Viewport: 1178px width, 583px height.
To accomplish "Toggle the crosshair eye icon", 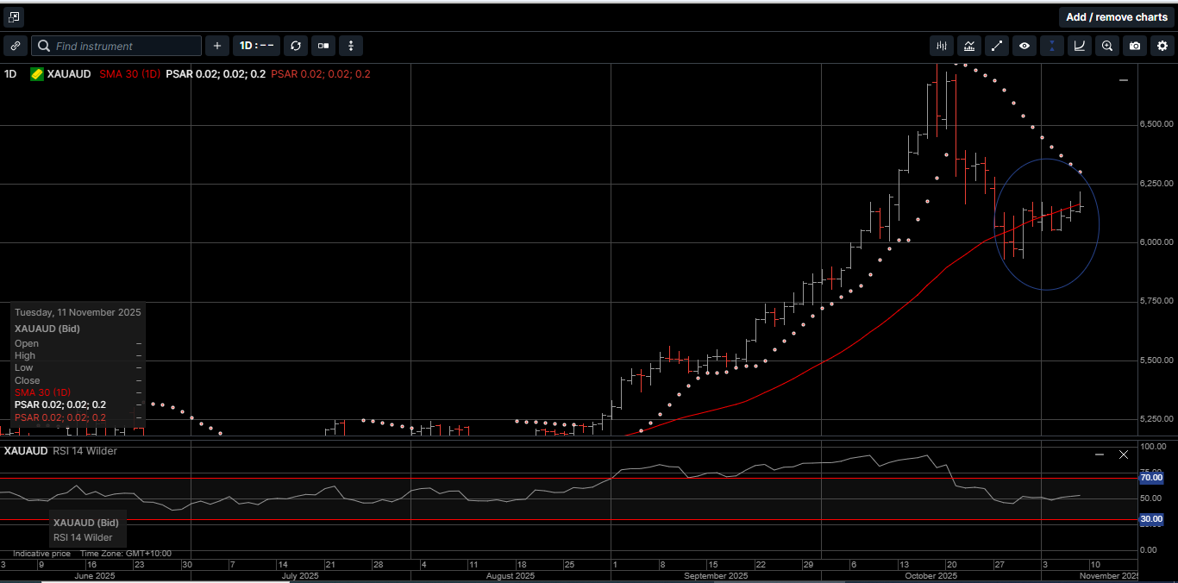I will 1024,46.
